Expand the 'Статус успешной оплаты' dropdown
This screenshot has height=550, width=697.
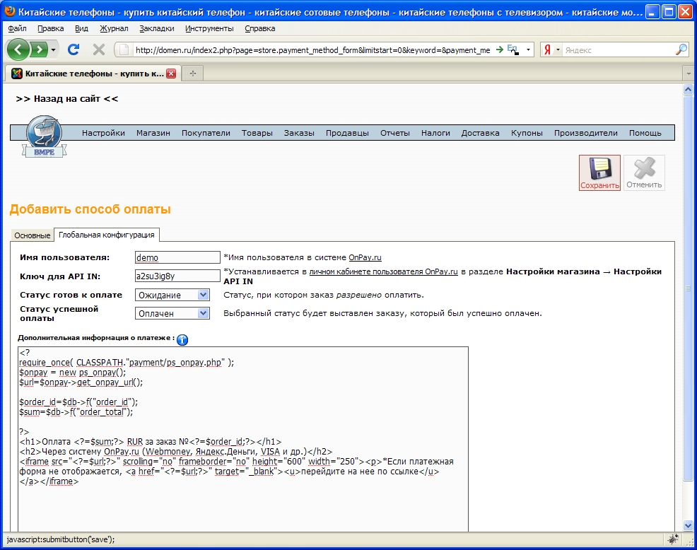pyautogui.click(x=204, y=313)
